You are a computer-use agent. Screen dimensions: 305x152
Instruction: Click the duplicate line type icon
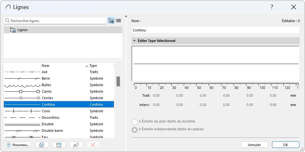pos(42,145)
